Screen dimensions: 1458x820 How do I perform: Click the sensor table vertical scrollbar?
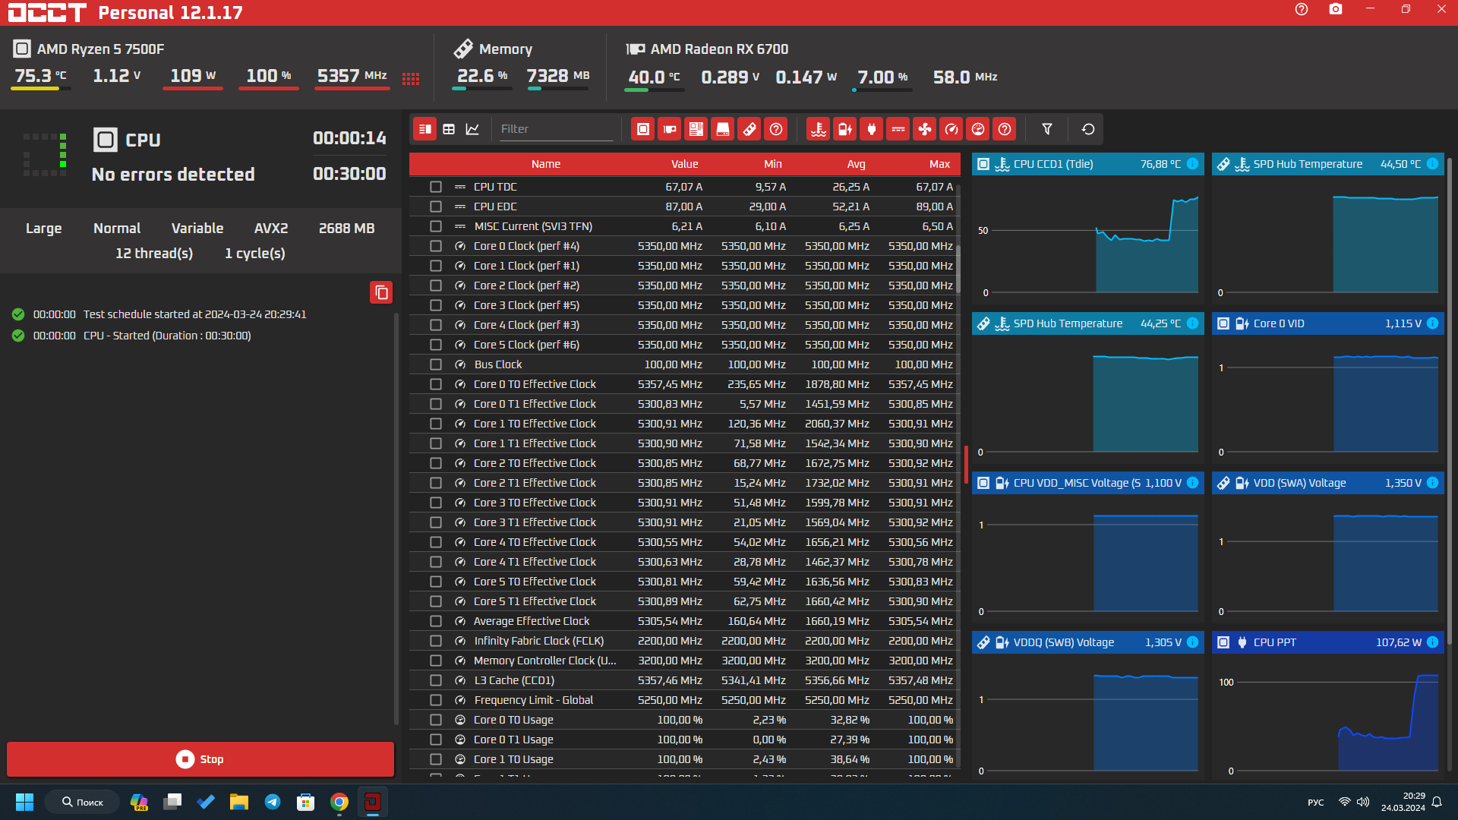click(x=958, y=270)
